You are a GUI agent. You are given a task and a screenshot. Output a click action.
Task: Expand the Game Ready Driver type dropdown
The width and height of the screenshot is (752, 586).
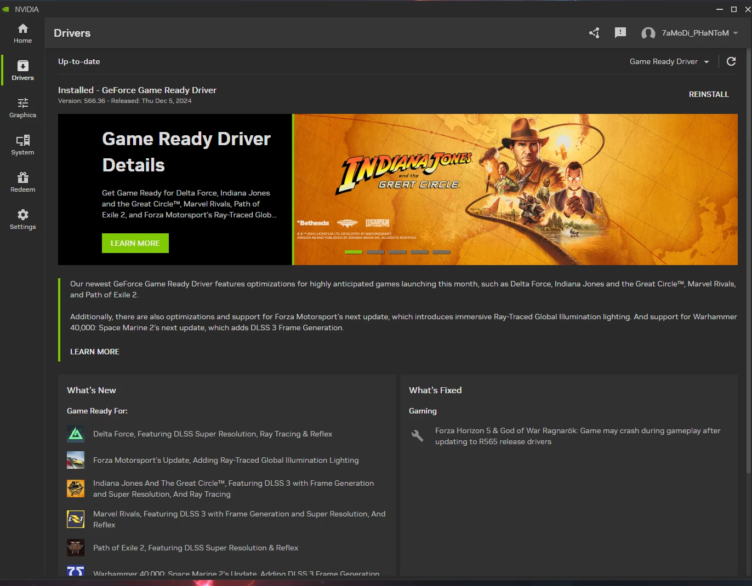(669, 61)
